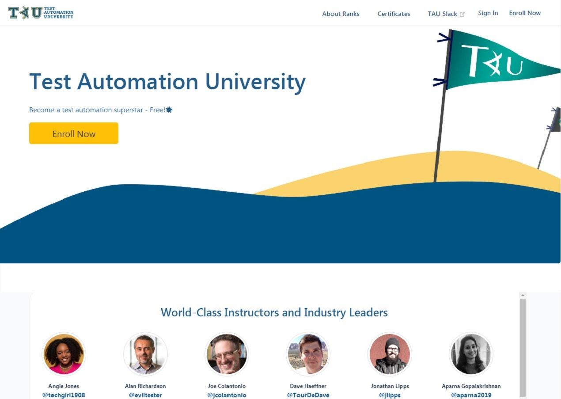Screen dimensions: 561x399
Task: Go to Certificates in the top menu
Action: pos(394,14)
